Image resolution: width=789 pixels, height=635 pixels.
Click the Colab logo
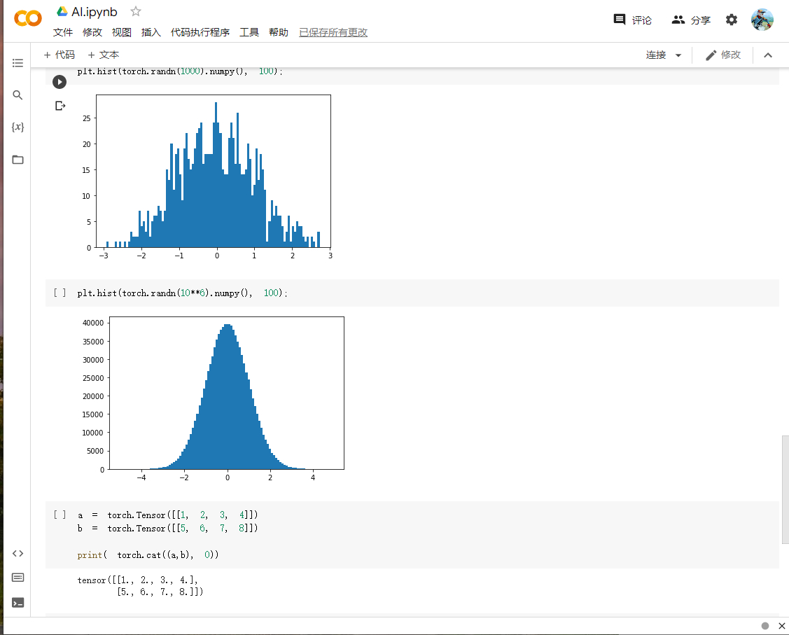click(28, 19)
